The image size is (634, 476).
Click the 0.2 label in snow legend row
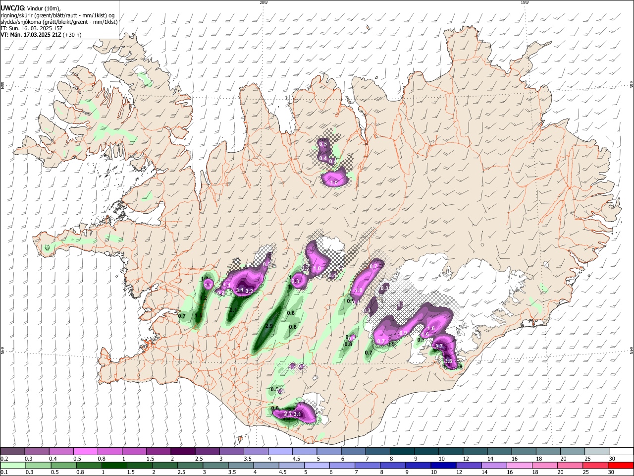tap(4, 459)
